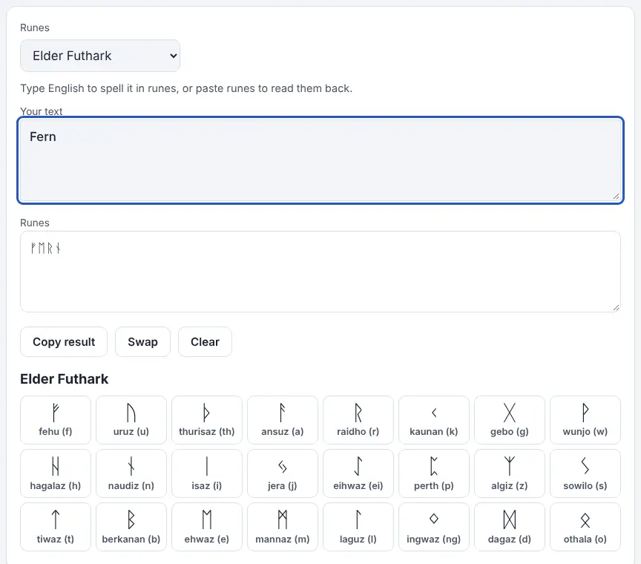The width and height of the screenshot is (641, 564).
Task: Select the ingwaz (ng) rune tile
Action: (x=434, y=527)
